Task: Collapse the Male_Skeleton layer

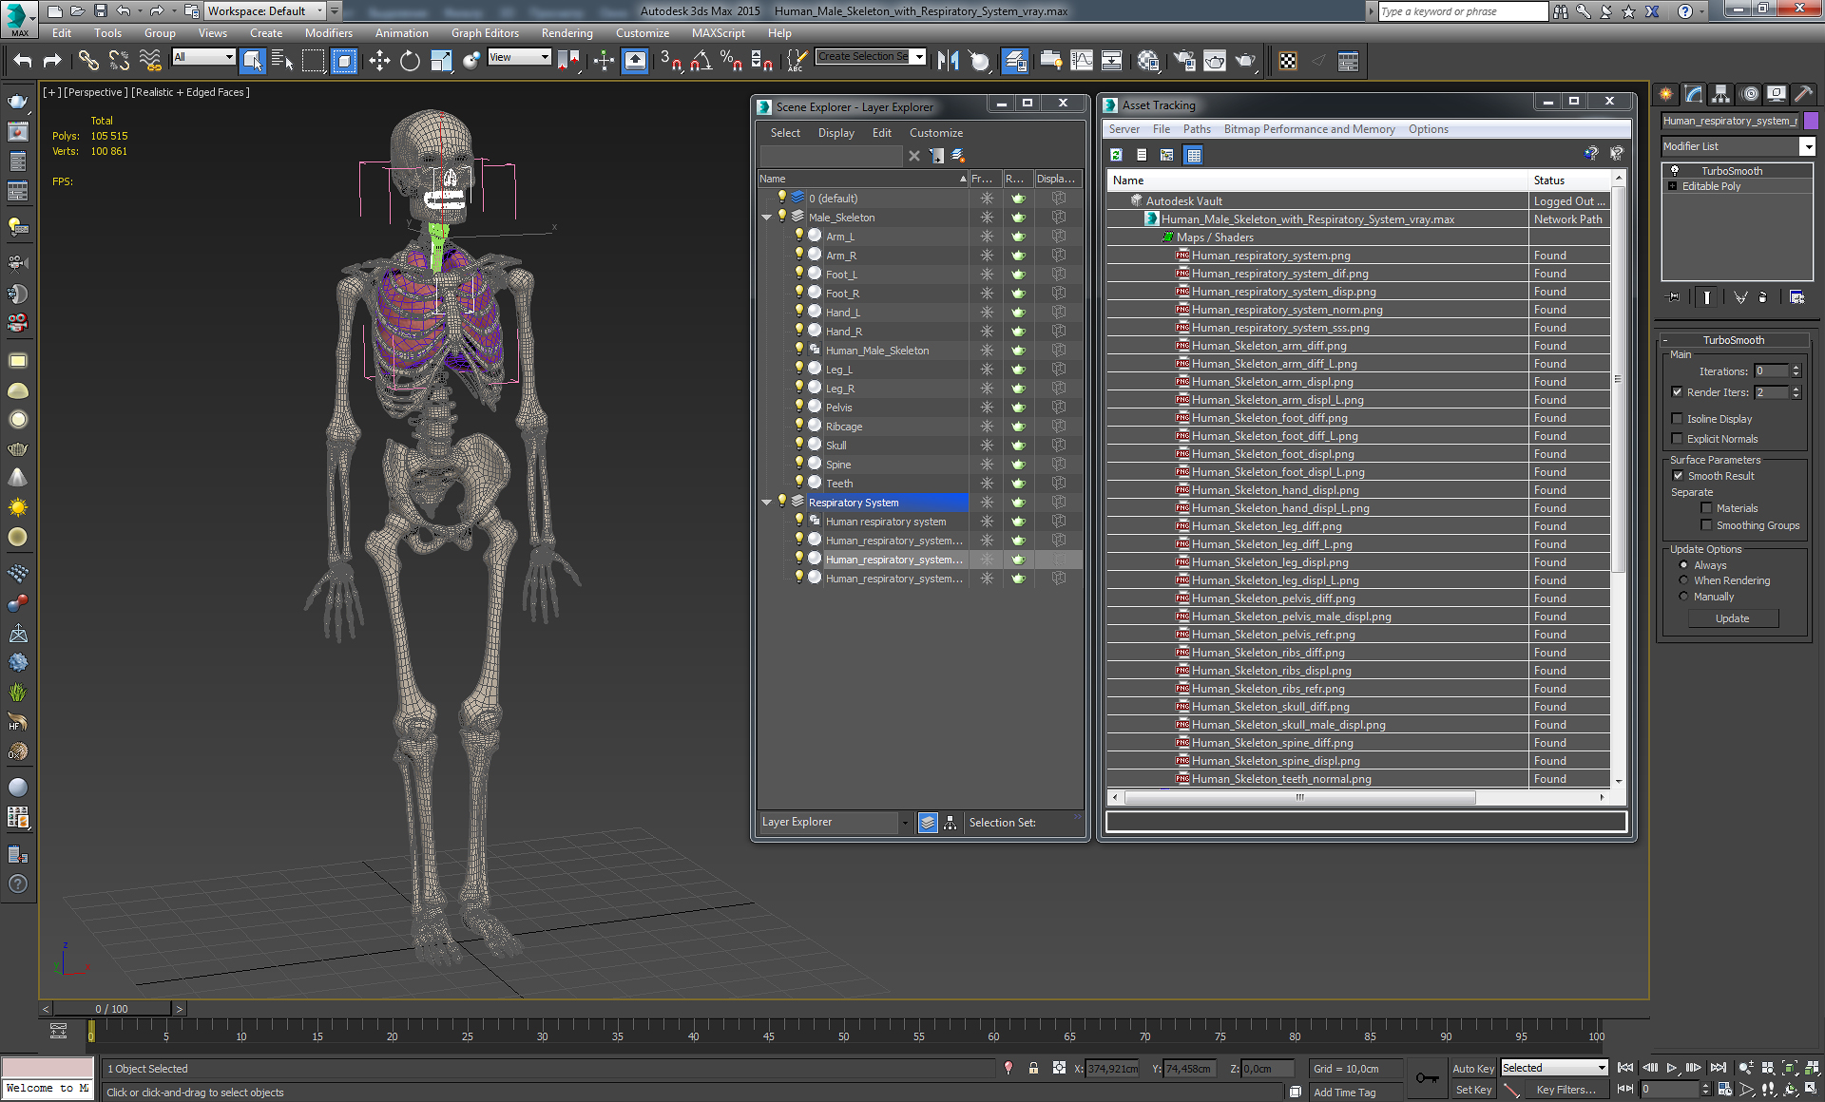Action: (x=766, y=218)
